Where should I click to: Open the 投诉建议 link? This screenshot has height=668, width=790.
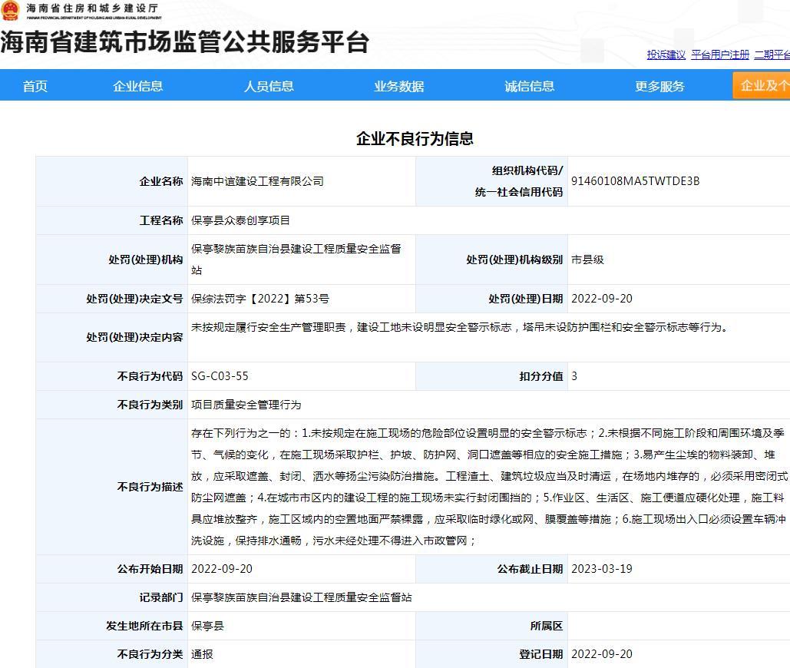666,55
